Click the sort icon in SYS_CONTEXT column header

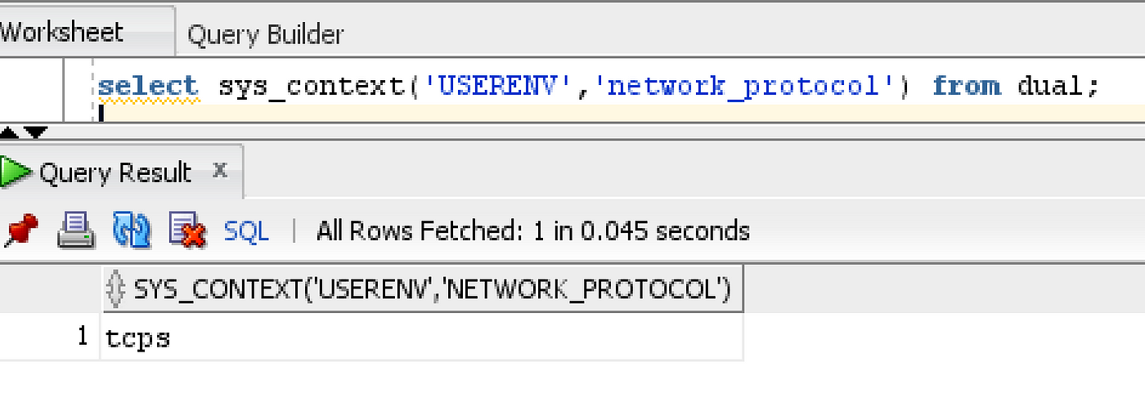[117, 289]
